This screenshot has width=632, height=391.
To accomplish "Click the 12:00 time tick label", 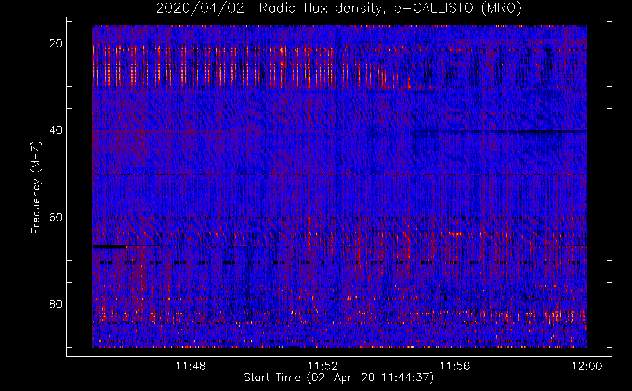I will click(587, 366).
